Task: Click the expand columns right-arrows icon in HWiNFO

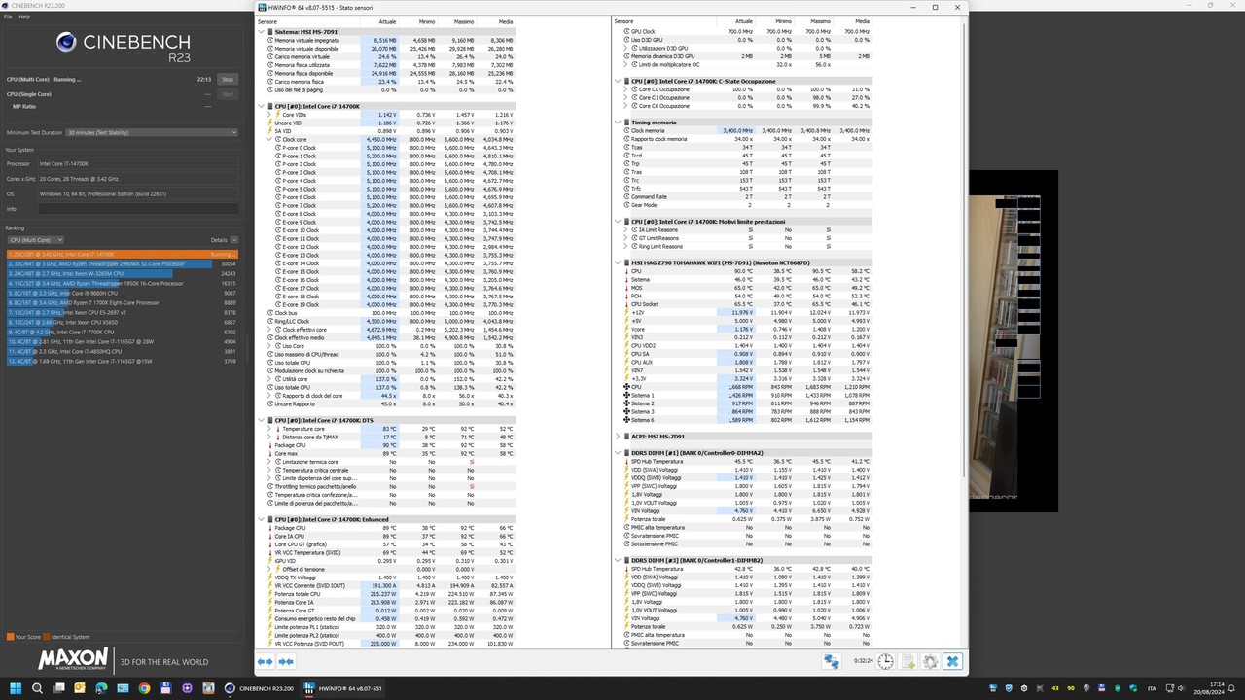Action: (286, 661)
